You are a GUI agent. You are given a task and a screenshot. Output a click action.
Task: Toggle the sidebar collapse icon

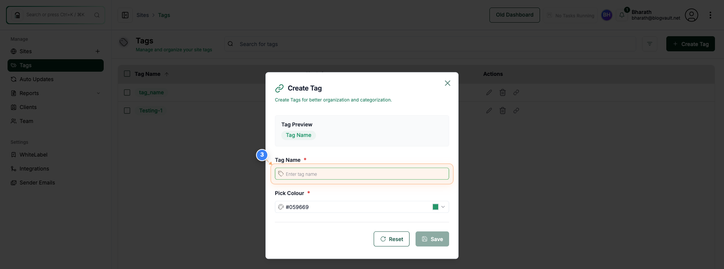tap(125, 15)
